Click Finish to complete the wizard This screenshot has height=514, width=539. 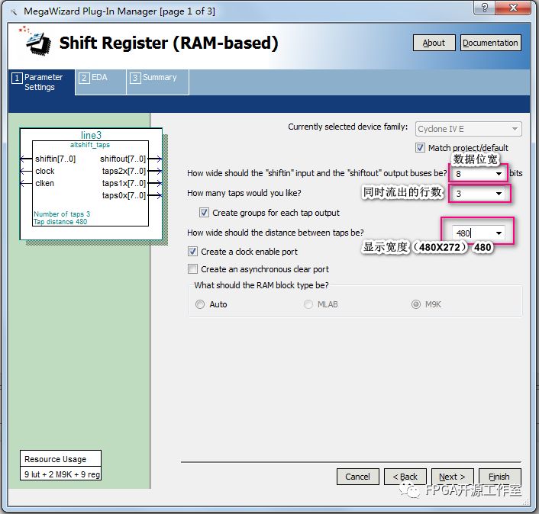pos(499,477)
